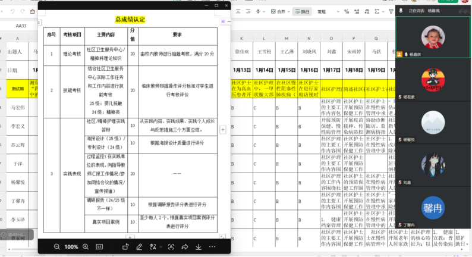Zoom in using the magnifier plus icon

coord(86,246)
